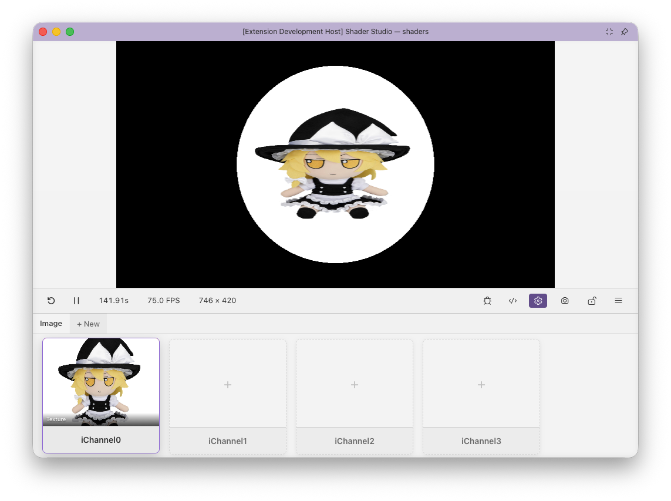Toggle the purple gear config panel
This screenshot has height=501, width=671.
[x=538, y=301]
